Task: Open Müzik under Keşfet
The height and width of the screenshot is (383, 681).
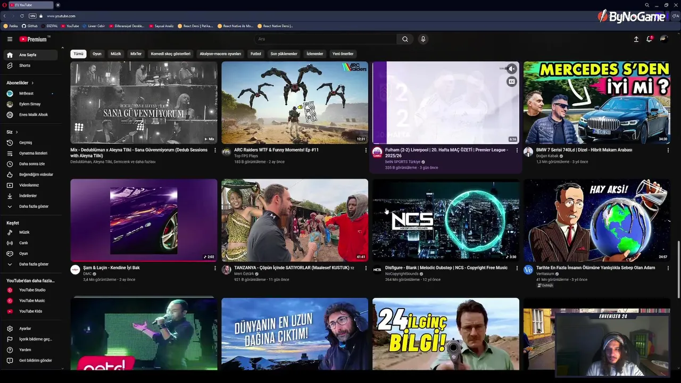Action: 31,232
